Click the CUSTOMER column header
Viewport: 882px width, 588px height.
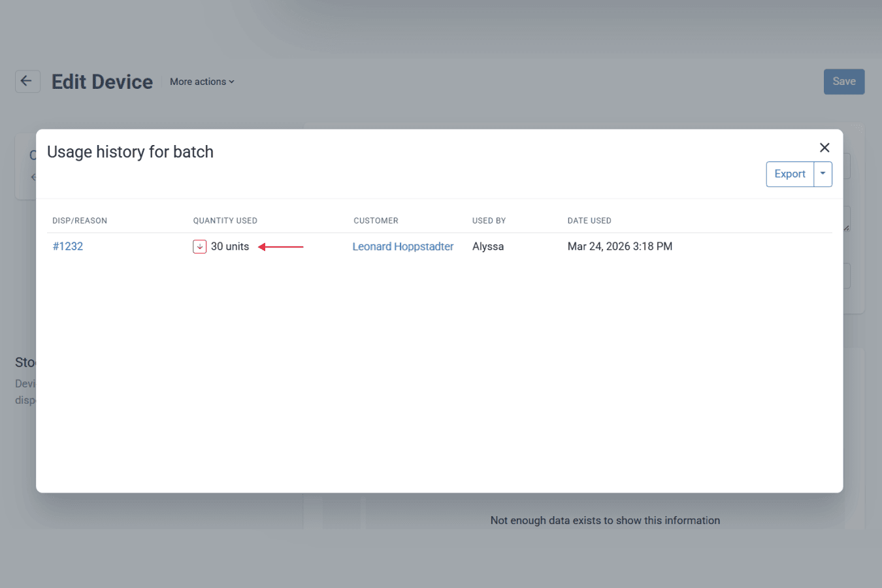(x=376, y=221)
